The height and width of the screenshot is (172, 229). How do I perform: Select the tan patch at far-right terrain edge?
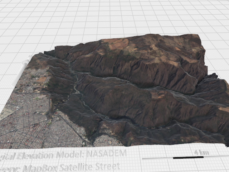(x=223, y=109)
